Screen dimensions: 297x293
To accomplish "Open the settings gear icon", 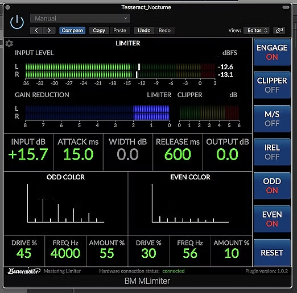I will coord(9,43).
